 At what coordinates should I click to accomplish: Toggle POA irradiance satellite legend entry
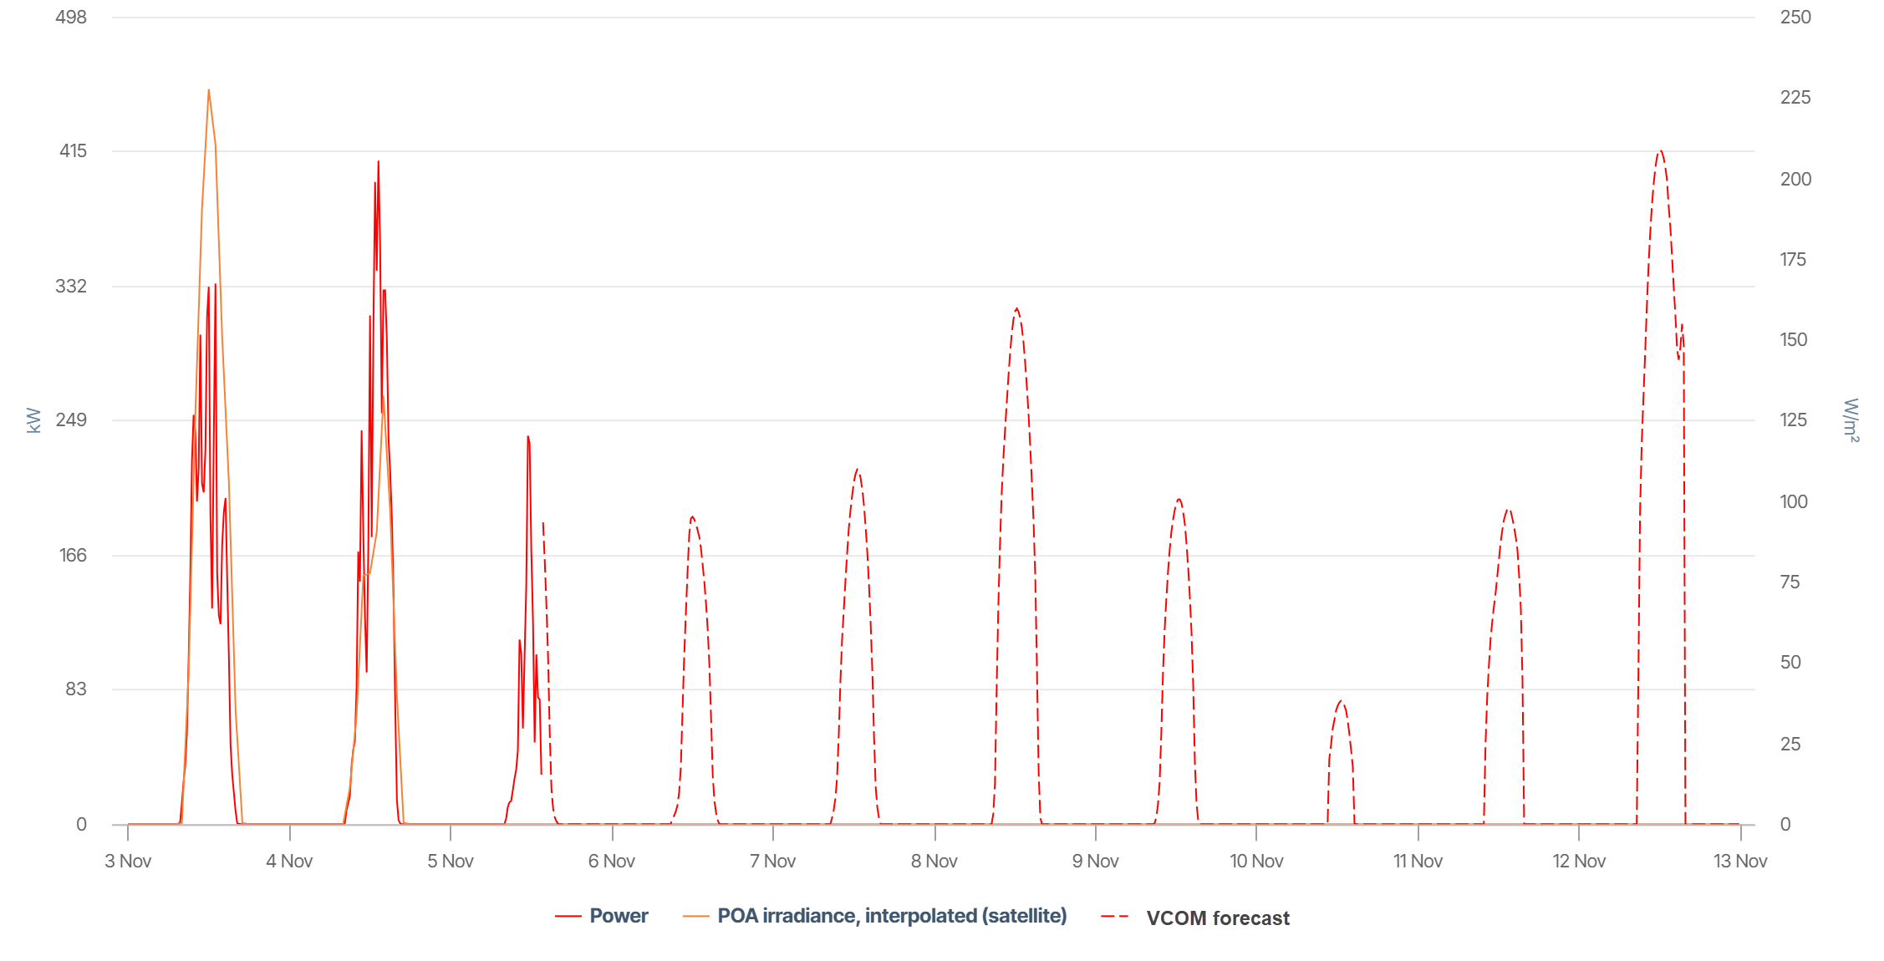tap(891, 916)
